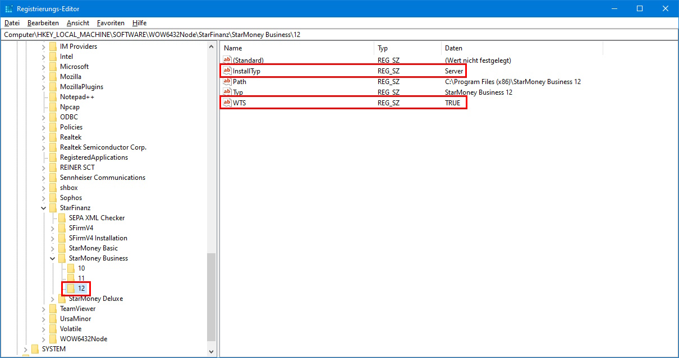Click the folder icon next to shbox
This screenshot has height=358, width=679.
tap(53, 188)
